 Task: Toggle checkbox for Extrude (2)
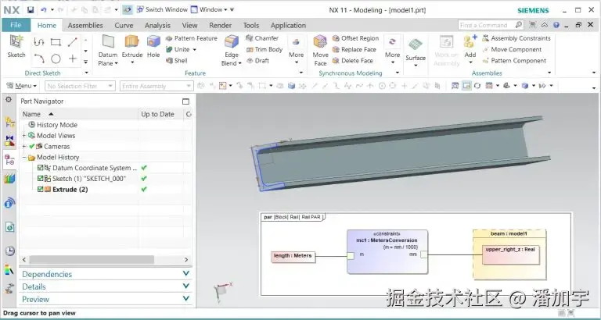(40, 189)
